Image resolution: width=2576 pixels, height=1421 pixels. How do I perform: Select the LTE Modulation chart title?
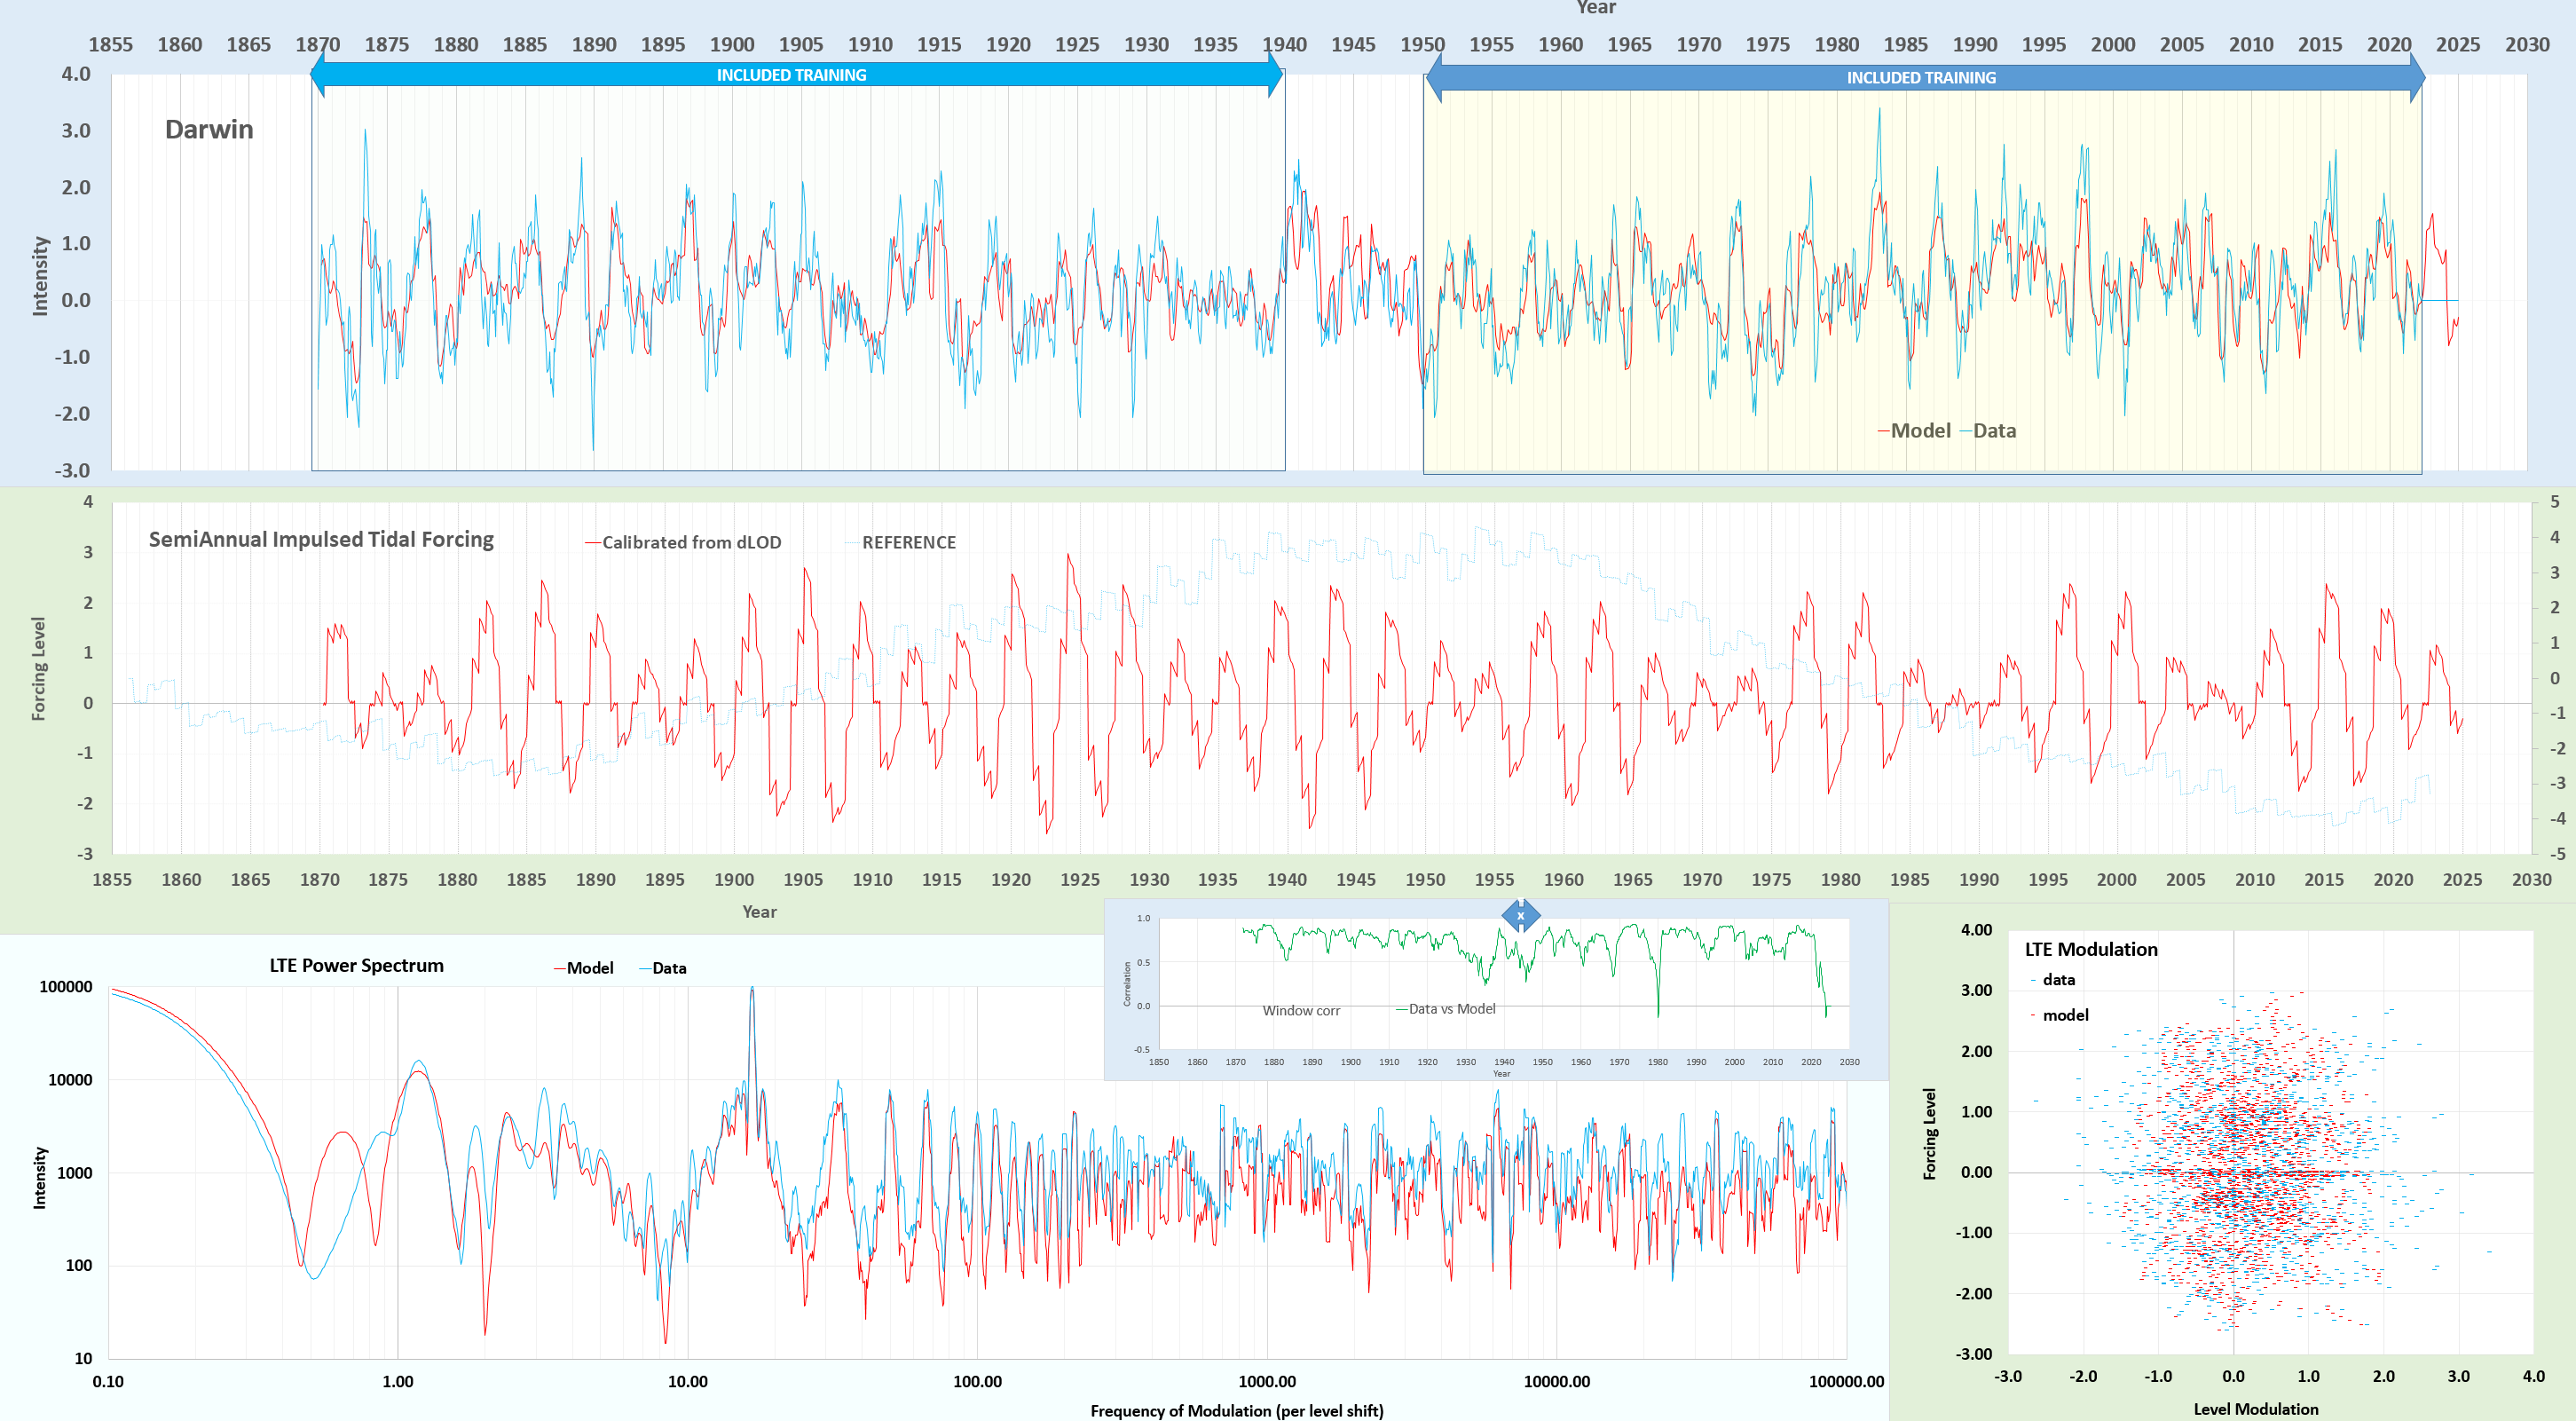pos(2091,949)
